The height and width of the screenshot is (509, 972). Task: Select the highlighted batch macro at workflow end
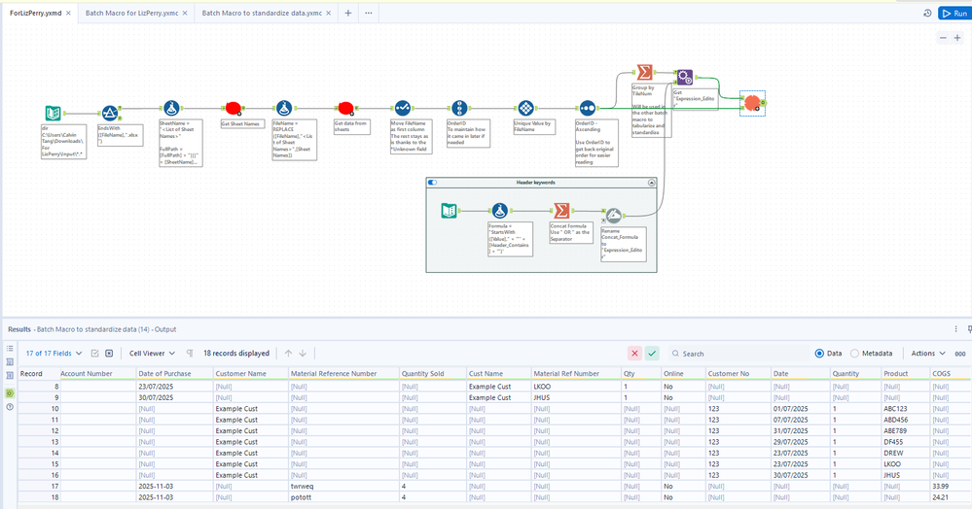pos(752,103)
